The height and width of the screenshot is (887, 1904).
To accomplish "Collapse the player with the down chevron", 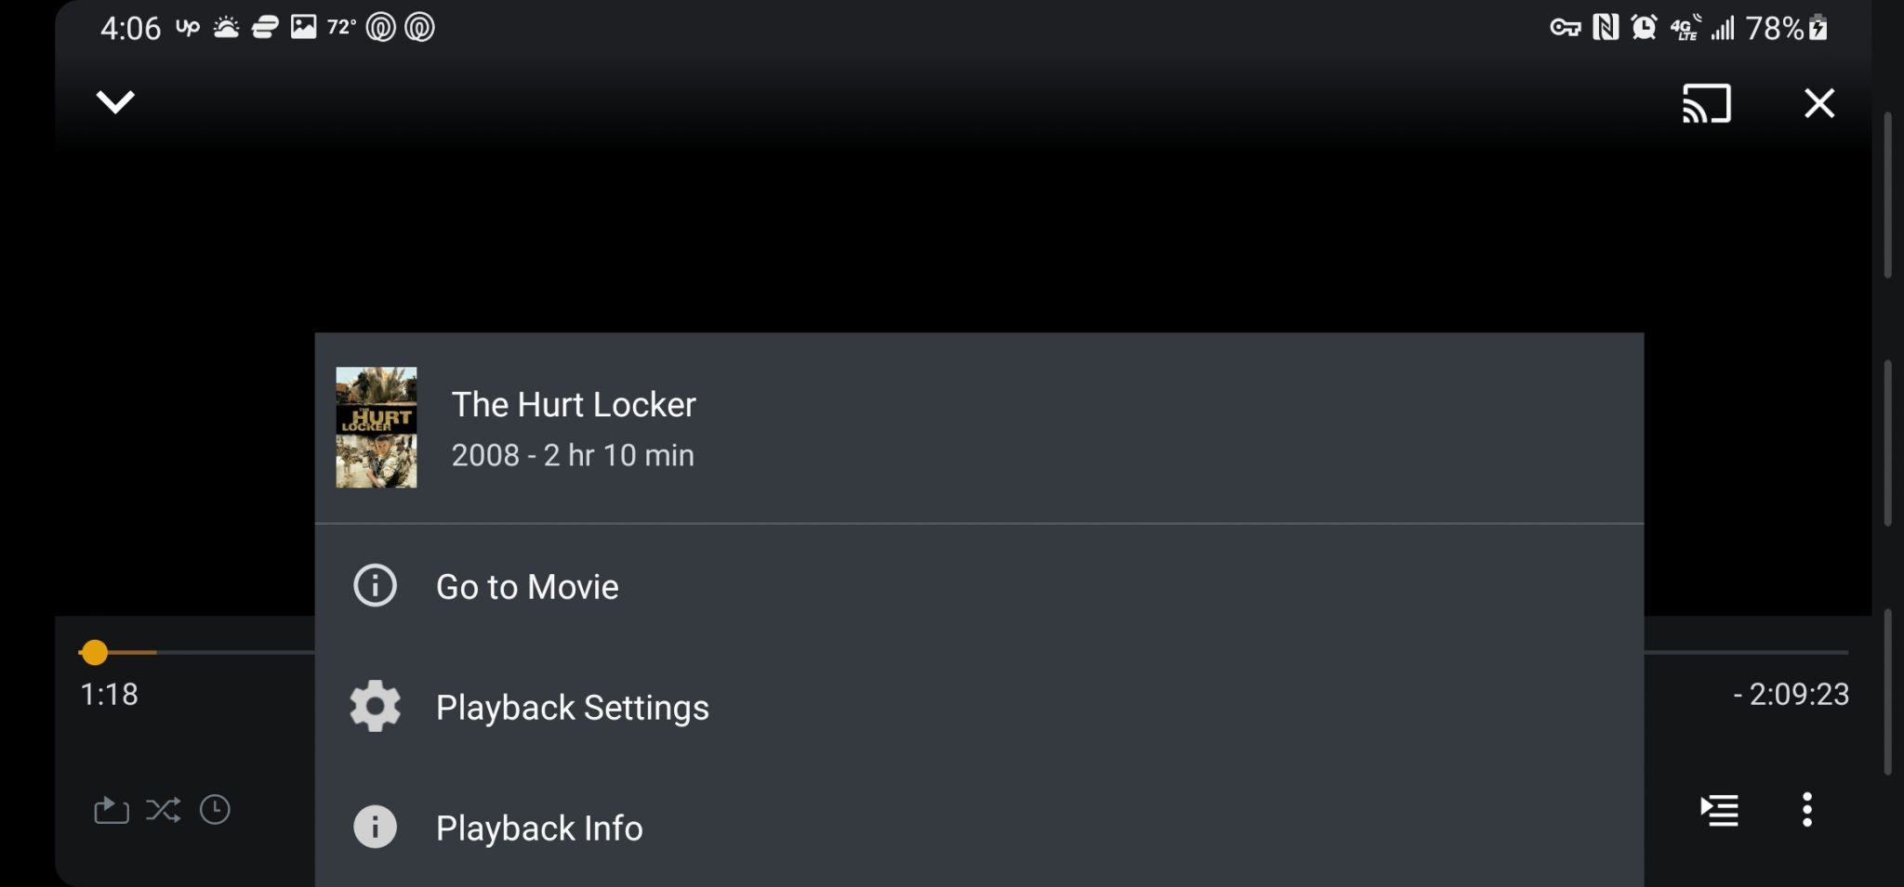I will (115, 102).
